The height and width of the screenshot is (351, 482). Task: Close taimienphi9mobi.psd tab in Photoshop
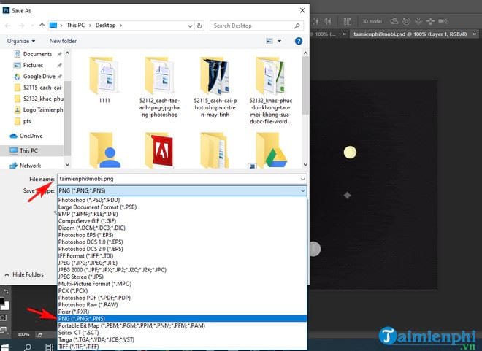pyautogui.click(x=475, y=34)
